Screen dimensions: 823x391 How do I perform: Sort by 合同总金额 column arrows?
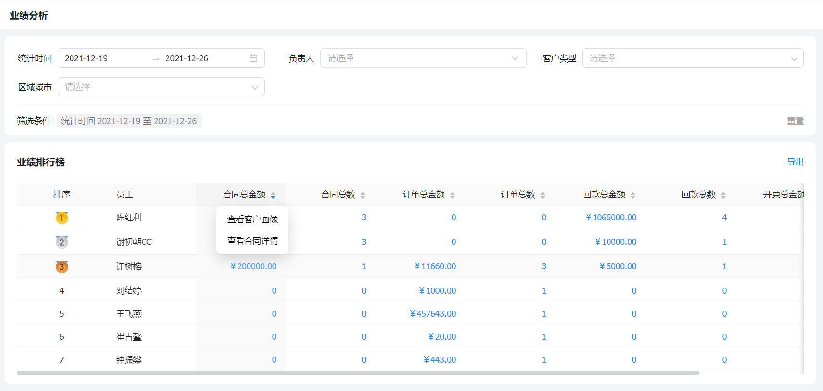point(273,195)
